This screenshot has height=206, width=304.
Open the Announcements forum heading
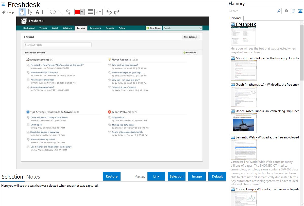tap(40, 60)
